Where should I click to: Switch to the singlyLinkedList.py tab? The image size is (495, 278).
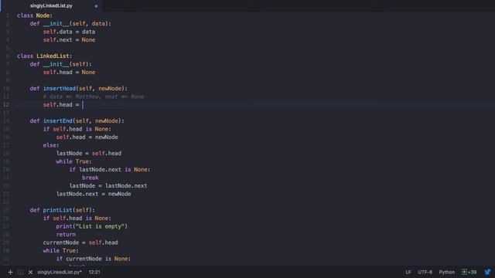coord(51,5)
